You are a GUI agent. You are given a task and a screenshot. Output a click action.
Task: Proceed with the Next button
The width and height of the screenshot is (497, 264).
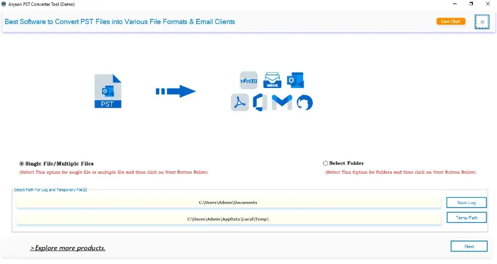469,246
